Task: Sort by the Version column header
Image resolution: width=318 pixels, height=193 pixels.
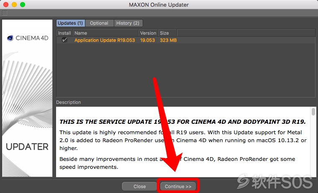Action: click(148, 33)
